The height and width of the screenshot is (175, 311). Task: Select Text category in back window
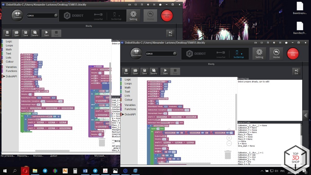8,53
